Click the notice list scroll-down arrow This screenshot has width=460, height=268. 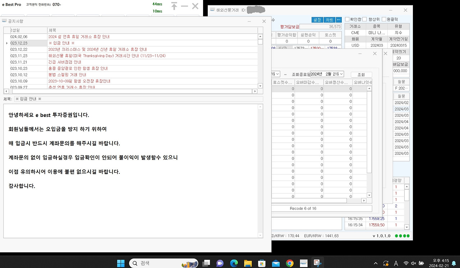pyautogui.click(x=261, y=86)
